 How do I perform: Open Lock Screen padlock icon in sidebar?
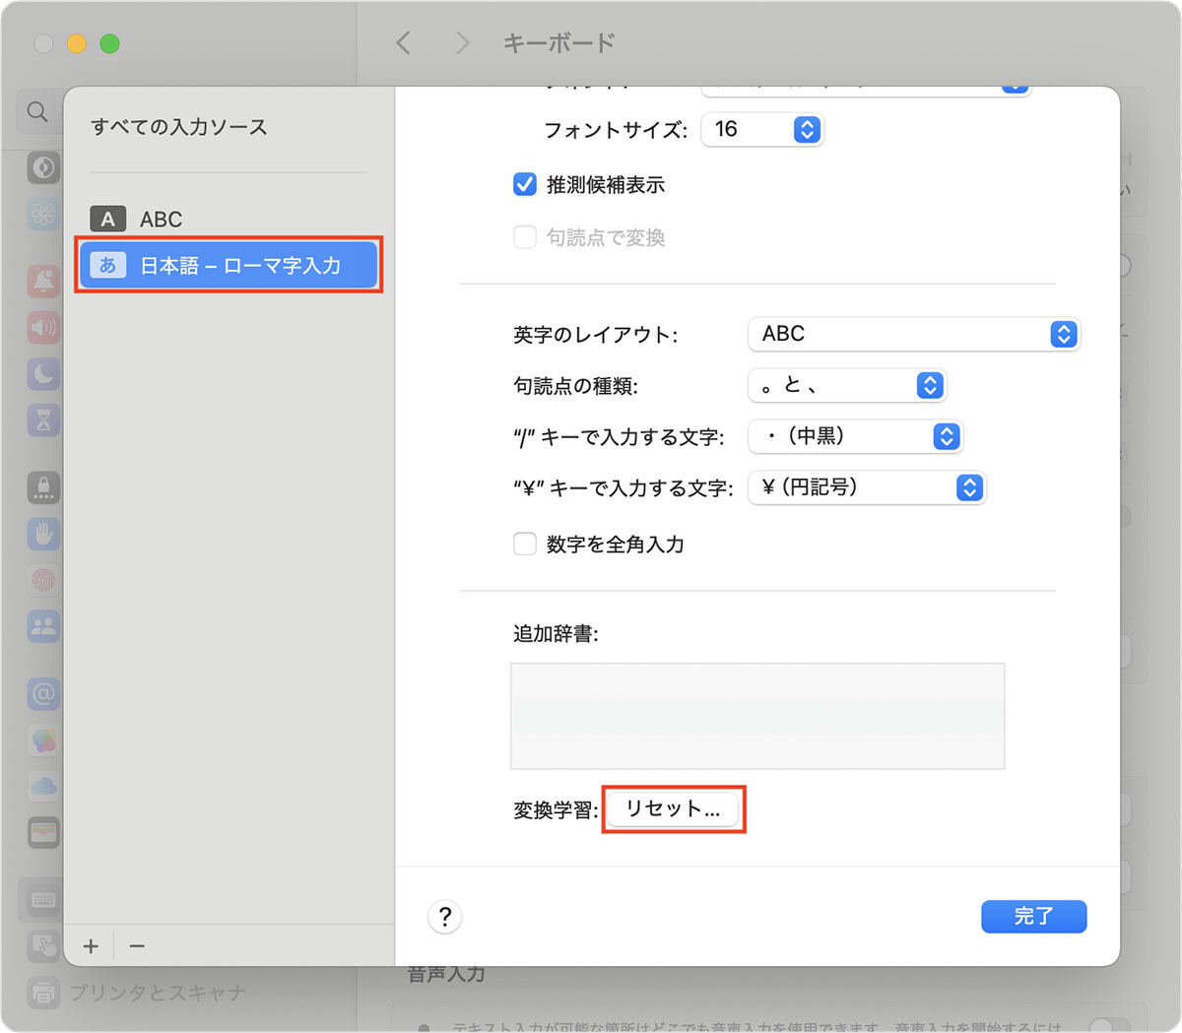coord(43,487)
